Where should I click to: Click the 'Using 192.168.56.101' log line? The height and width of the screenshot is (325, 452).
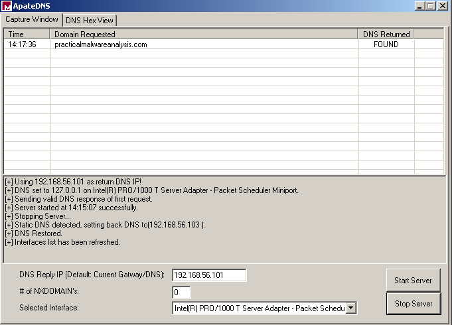tap(73, 182)
